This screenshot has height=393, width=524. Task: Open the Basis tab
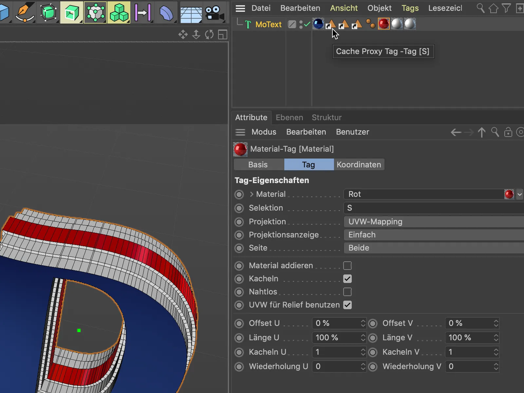[258, 165]
